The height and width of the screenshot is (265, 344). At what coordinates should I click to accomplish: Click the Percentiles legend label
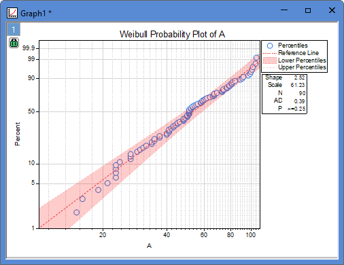[293, 46]
